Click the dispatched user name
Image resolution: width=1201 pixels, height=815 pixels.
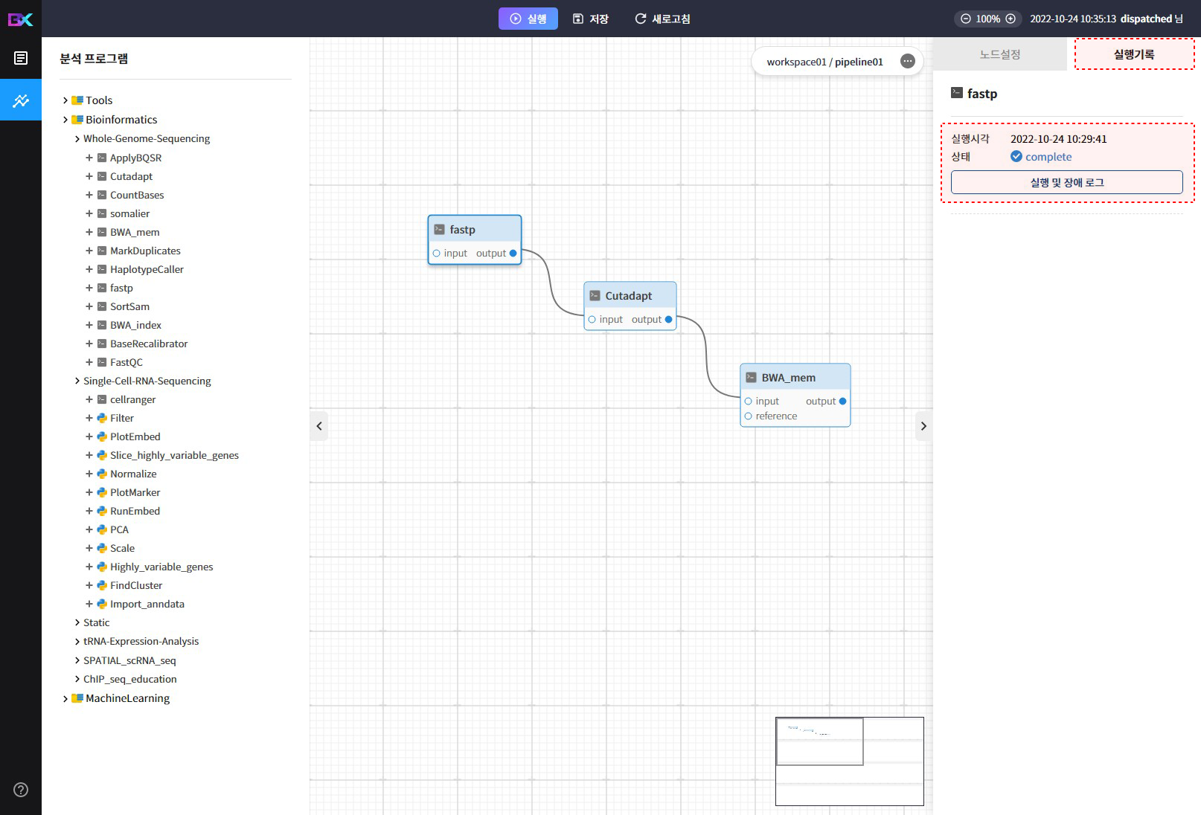[1146, 19]
